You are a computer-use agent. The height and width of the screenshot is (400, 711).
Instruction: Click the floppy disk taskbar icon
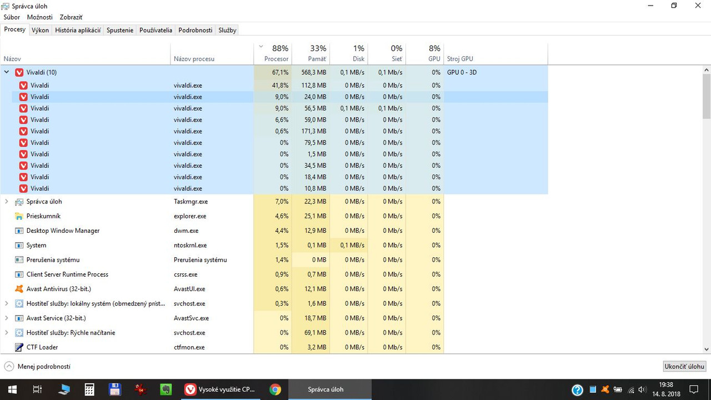click(x=115, y=389)
